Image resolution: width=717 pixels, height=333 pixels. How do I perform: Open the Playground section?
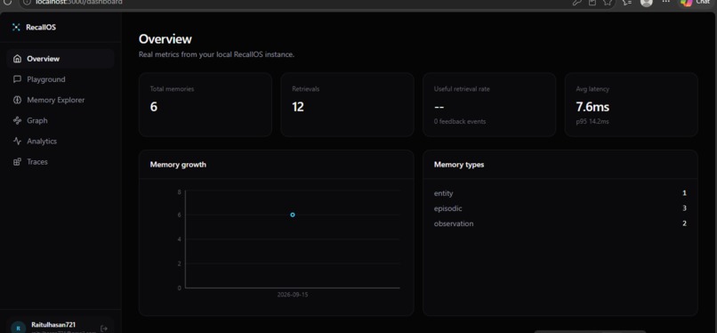point(60,79)
